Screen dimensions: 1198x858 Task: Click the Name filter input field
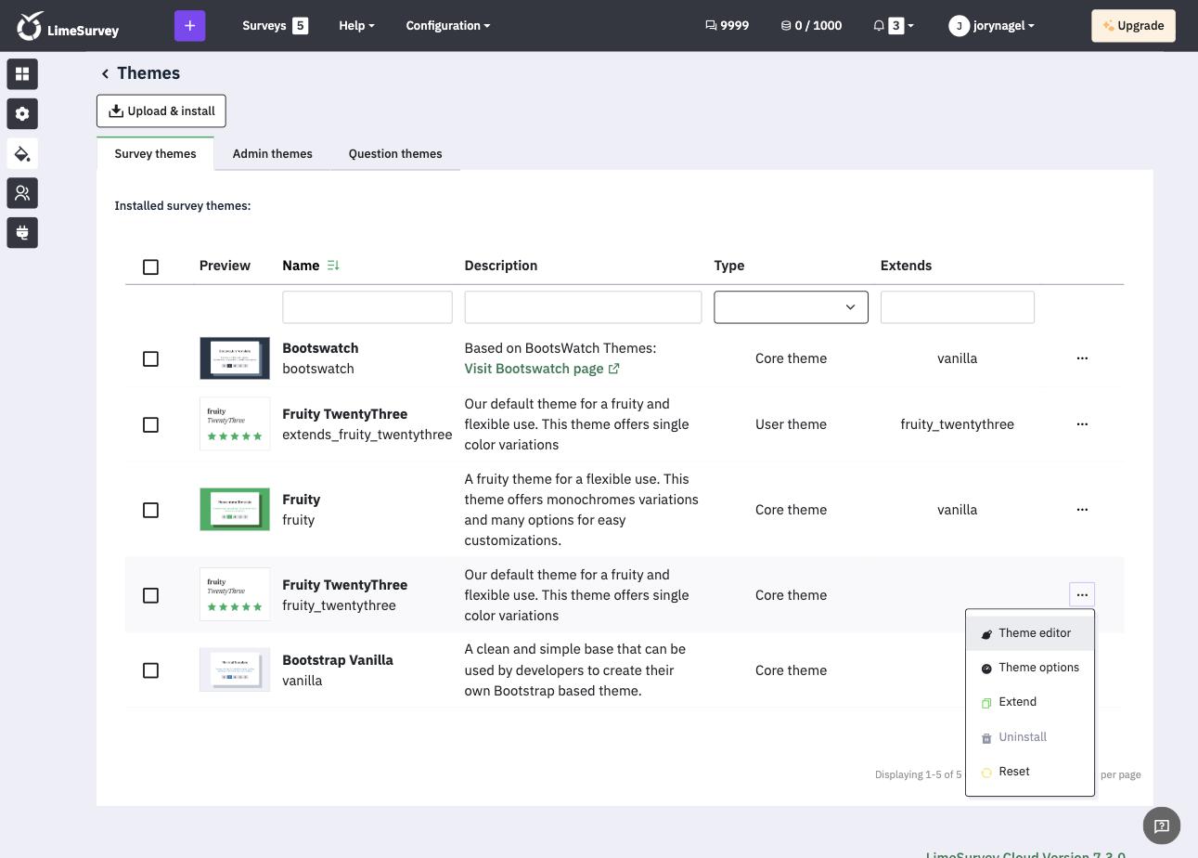click(367, 307)
